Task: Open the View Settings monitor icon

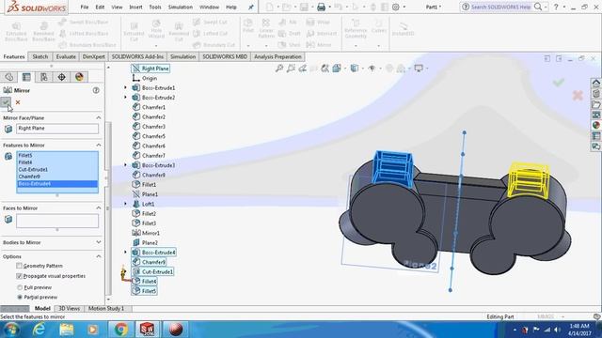Action: [419, 69]
